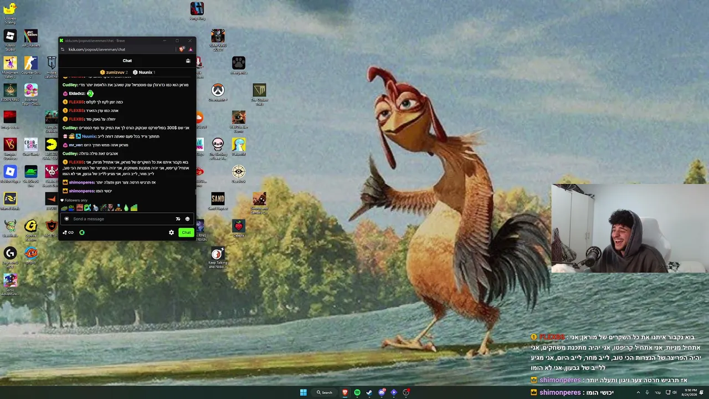Click taskbar Search box
The image size is (709, 399).
pos(325,392)
